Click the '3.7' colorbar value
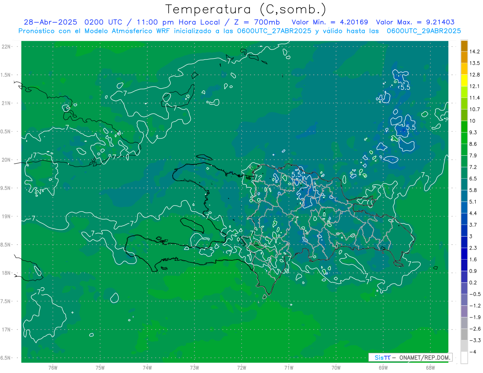The height and width of the screenshot is (373, 483). pos(474,225)
